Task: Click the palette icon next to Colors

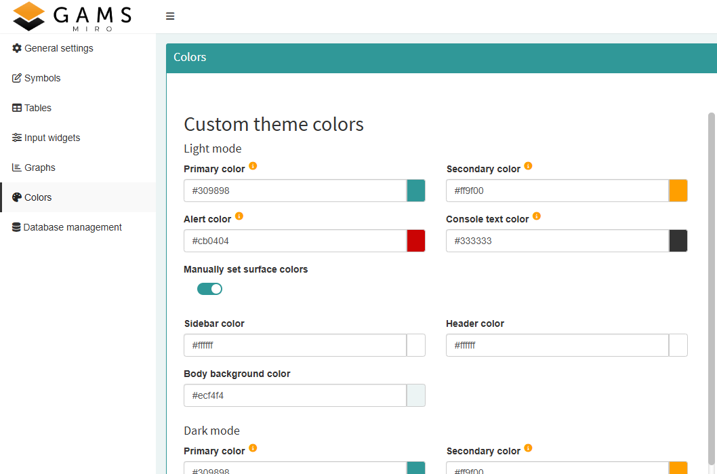Action: [x=16, y=197]
